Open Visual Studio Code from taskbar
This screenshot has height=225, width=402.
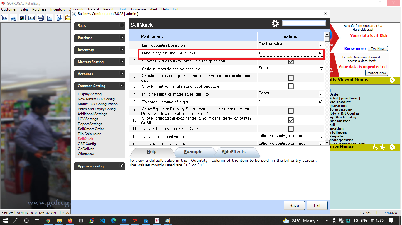click(102, 221)
